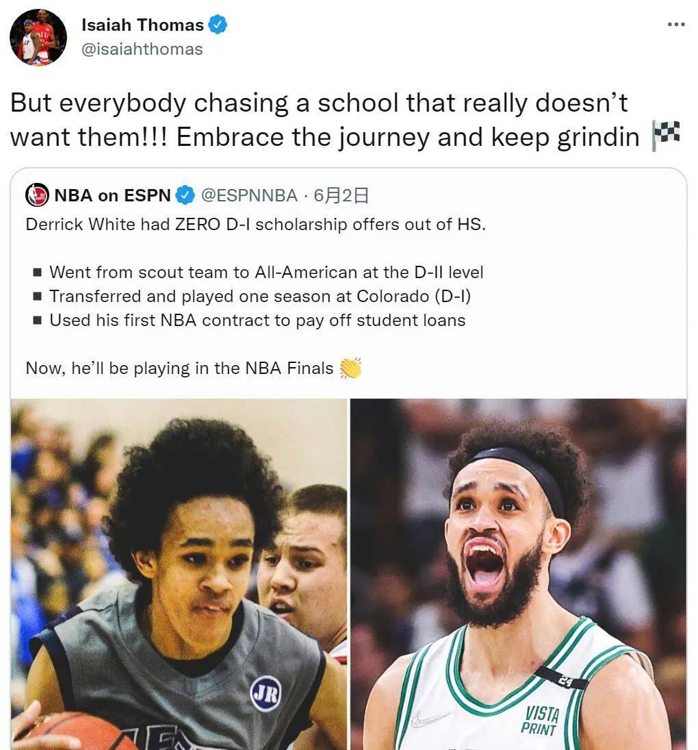The width and height of the screenshot is (698, 750).
Task: Open Isaiah Thomas profile avatar
Action: pos(38,37)
